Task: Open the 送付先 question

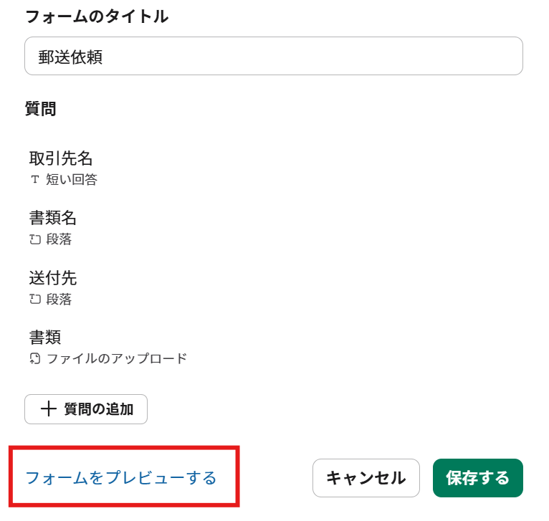Action: (x=52, y=277)
